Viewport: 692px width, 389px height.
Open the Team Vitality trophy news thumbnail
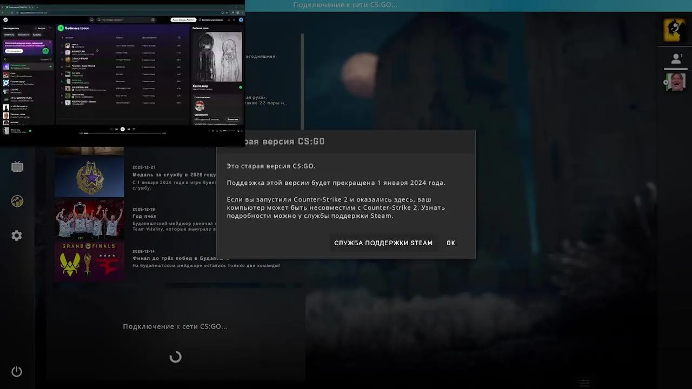89,219
